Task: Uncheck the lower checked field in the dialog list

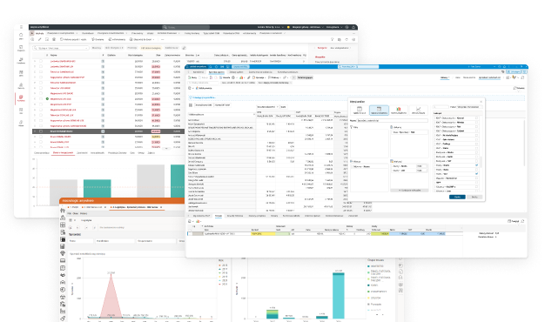Action: tap(476, 174)
